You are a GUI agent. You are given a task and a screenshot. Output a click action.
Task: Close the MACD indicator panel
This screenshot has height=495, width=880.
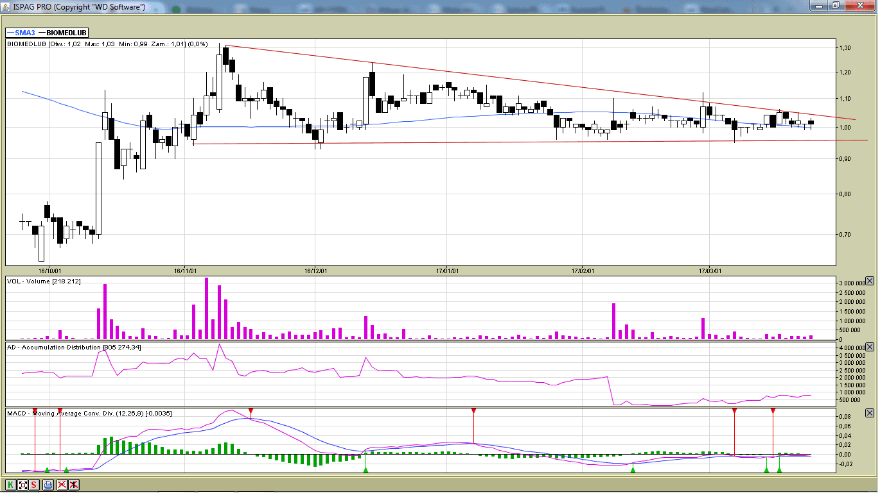(870, 414)
